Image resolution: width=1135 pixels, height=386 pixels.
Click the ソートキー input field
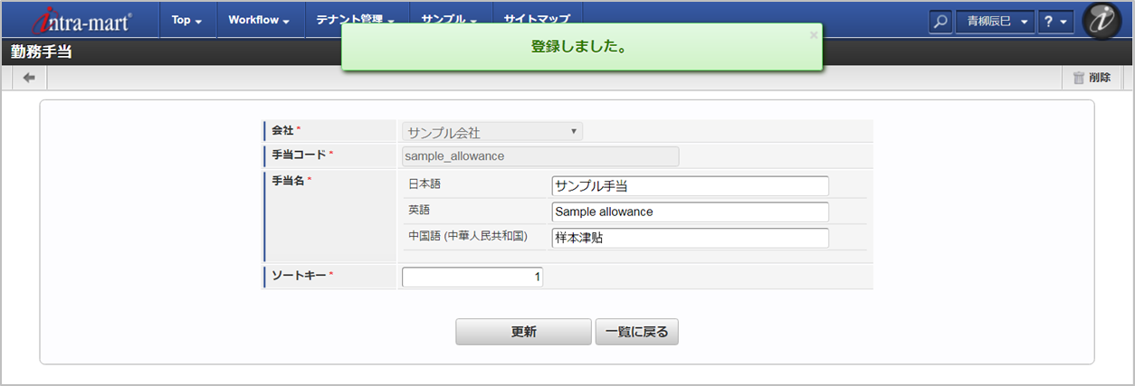[x=472, y=278]
